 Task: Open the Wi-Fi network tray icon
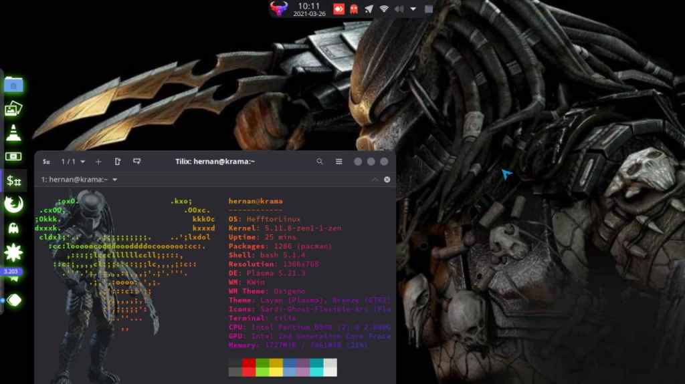coord(384,9)
